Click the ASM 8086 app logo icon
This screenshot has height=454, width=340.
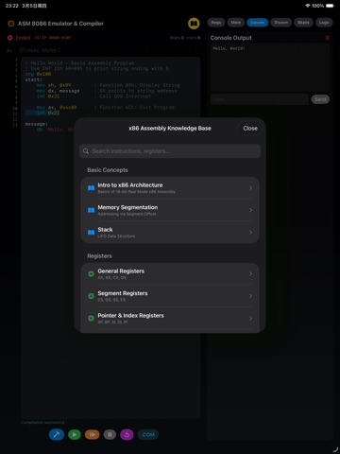point(11,24)
